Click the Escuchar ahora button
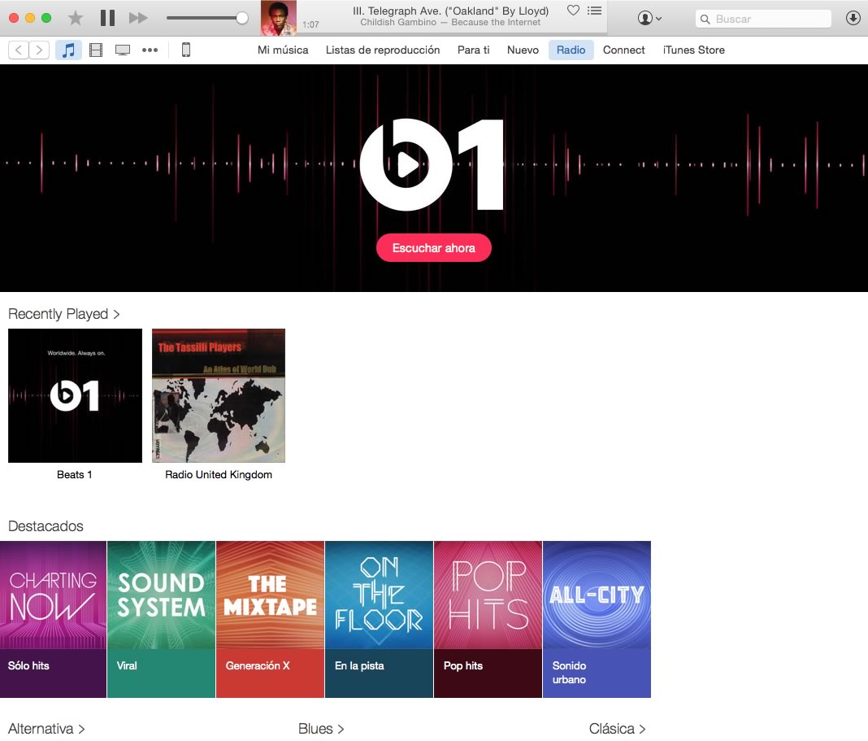868x741 pixels. (433, 248)
